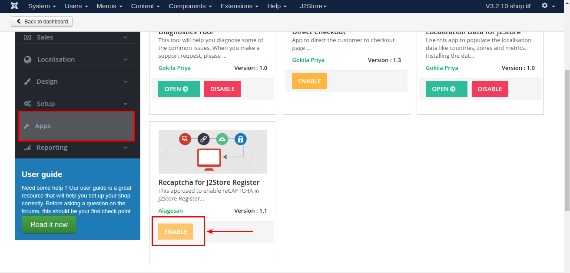Screen dimensions: 570x273
Task: Enable the Direct Checkout app
Action: pyautogui.click(x=309, y=81)
